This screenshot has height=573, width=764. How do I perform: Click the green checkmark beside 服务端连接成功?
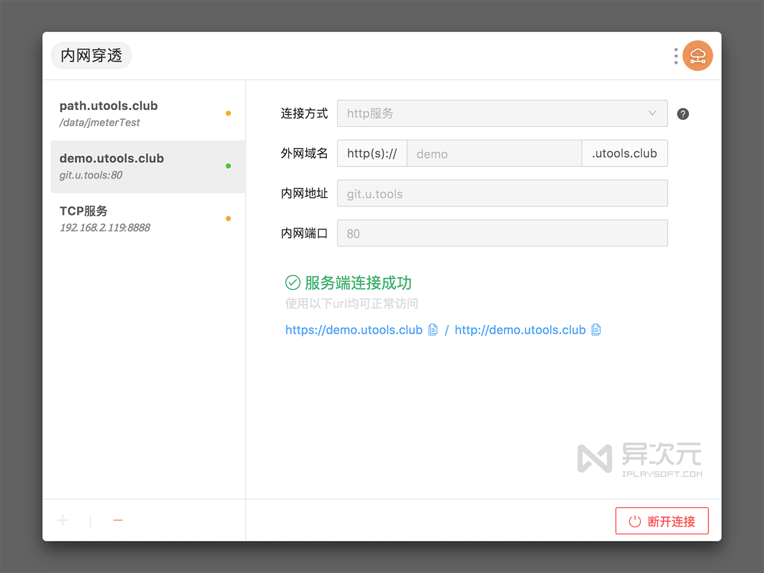click(x=292, y=283)
